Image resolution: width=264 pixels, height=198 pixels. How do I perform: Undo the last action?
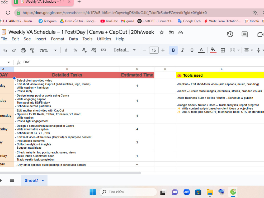point(5,50)
